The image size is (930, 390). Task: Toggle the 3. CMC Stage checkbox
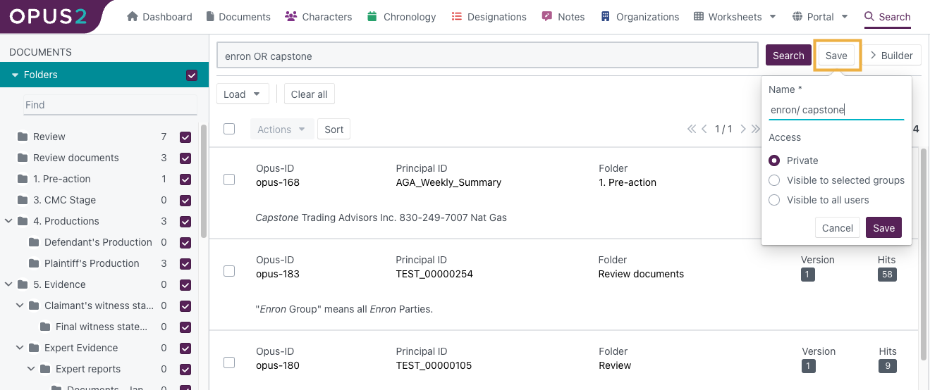coord(185,200)
